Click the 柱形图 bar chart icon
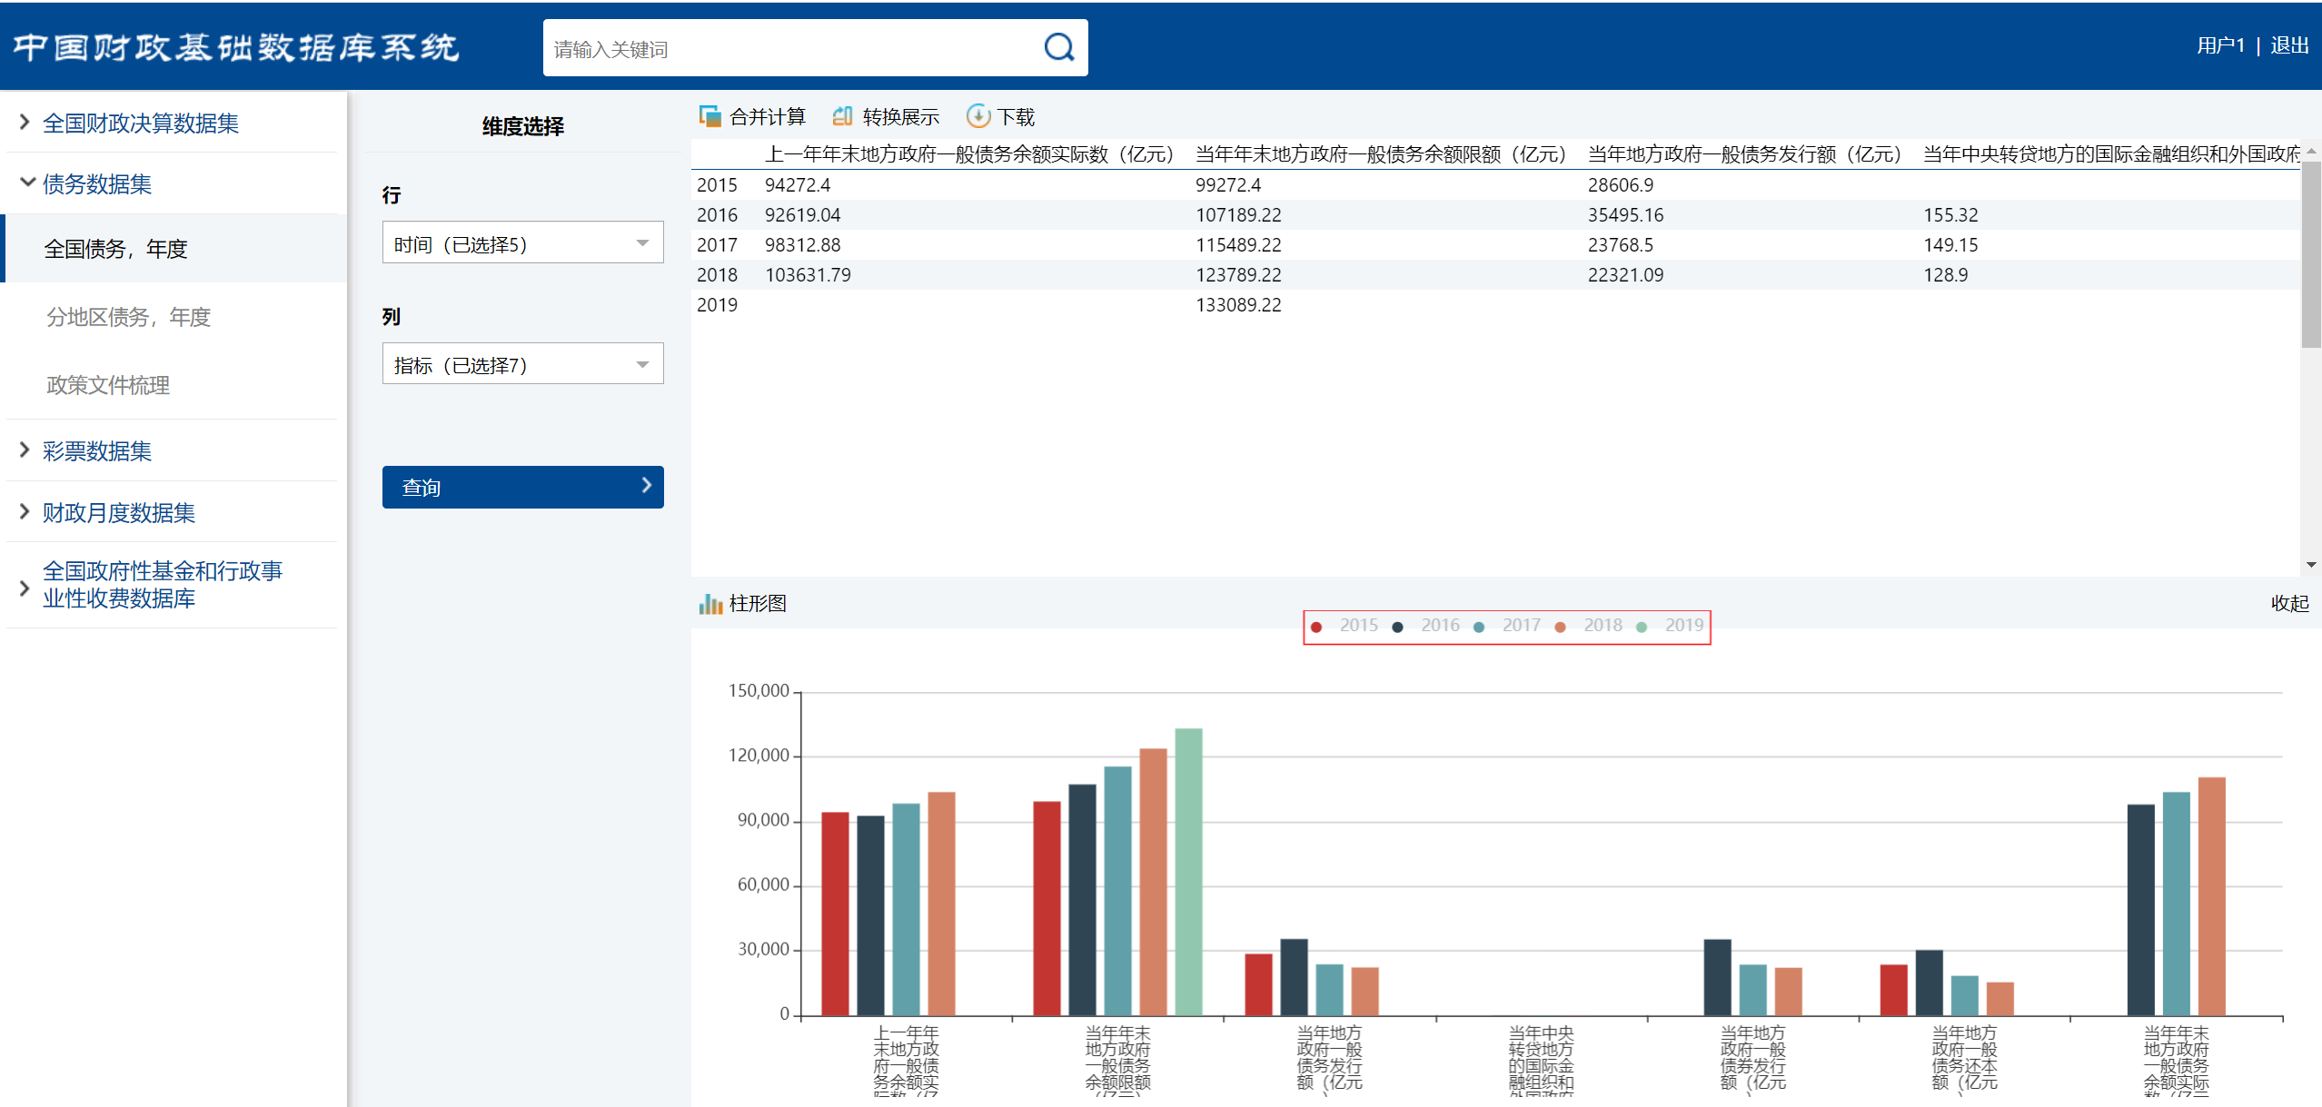This screenshot has width=2322, height=1107. [709, 604]
